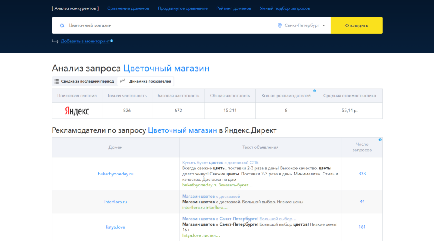Viewport: 434px width, 241px height.
Task: Click the ad title Магазин цветов в Санкт-Петербурге
Action: point(239,219)
